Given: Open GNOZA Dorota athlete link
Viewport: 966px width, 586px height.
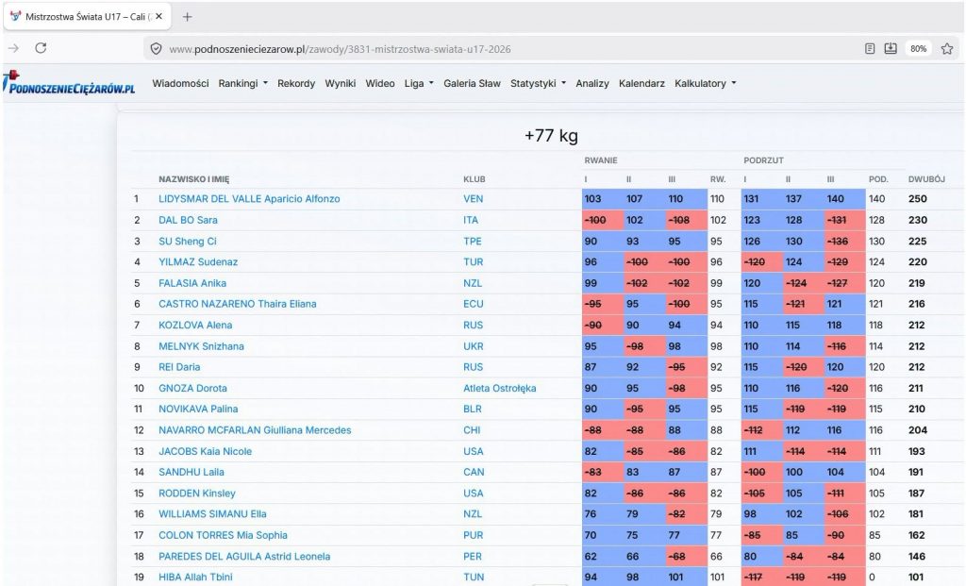Looking at the screenshot, I should click(x=192, y=388).
